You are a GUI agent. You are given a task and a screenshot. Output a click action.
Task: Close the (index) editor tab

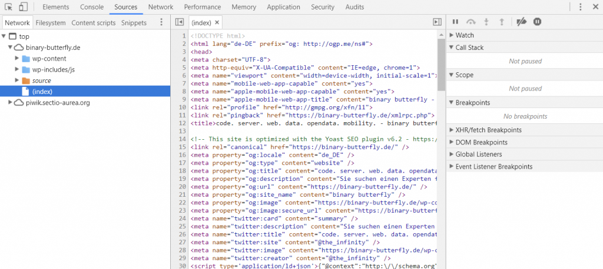[x=217, y=23]
